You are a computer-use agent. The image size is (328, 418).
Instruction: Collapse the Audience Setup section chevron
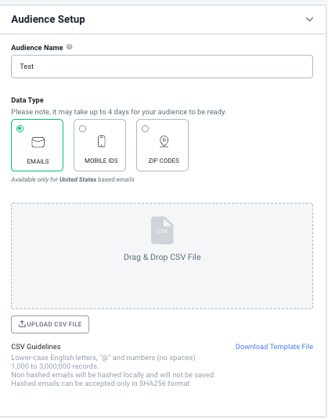pyautogui.click(x=309, y=20)
